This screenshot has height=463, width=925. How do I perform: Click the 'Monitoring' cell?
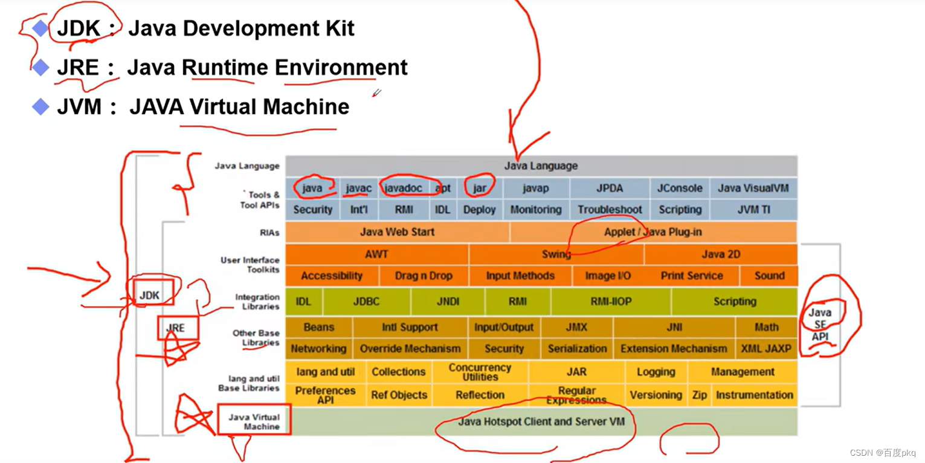(536, 210)
